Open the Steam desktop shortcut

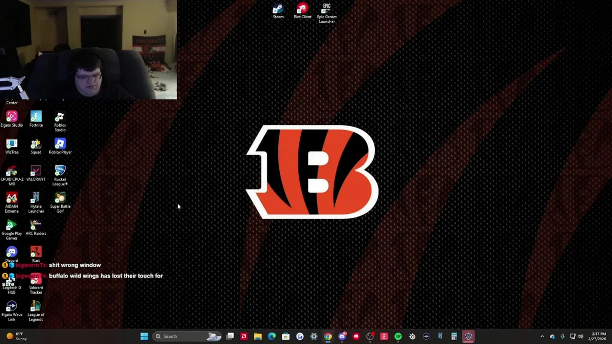click(x=278, y=11)
